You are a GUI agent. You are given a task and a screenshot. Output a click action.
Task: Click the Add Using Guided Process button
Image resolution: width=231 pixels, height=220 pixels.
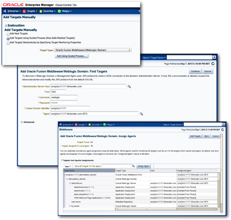point(72,56)
